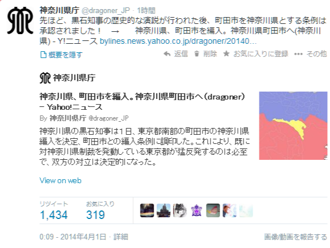Screen dimensions: 330x248
Task: Click the star icon to favorite tweet
Action: tap(226, 53)
